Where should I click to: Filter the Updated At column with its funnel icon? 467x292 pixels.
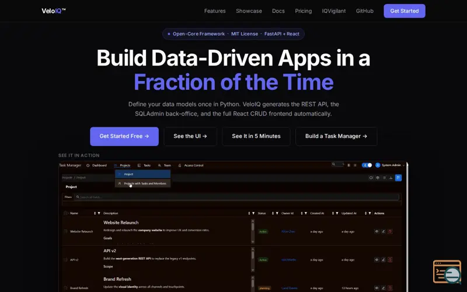[x=370, y=213]
